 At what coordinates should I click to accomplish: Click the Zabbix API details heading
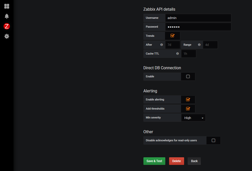(159, 9)
